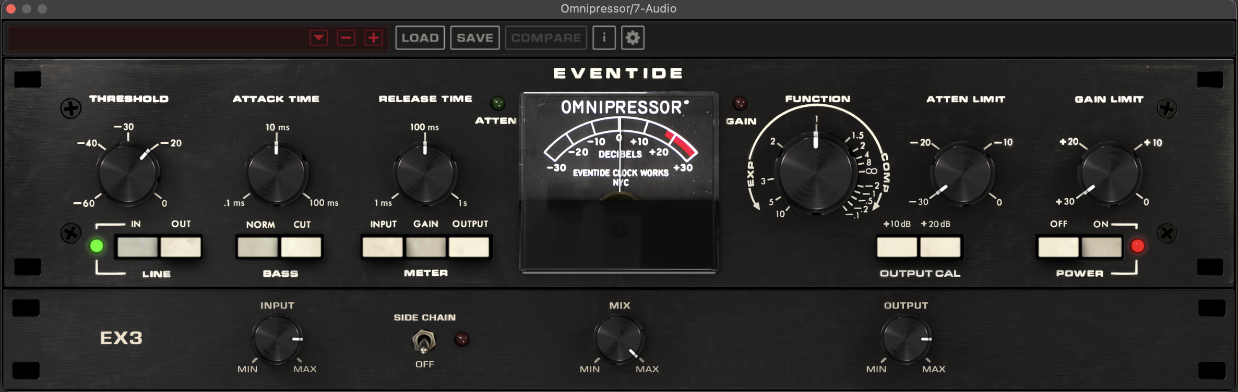
Task: Click the screw near Gain Limit label
Action: pyautogui.click(x=1166, y=108)
